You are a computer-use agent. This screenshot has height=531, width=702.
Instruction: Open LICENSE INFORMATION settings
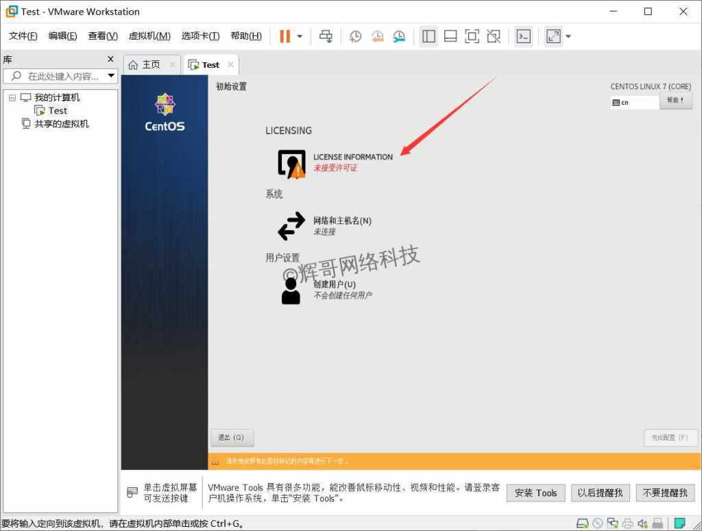335,163
